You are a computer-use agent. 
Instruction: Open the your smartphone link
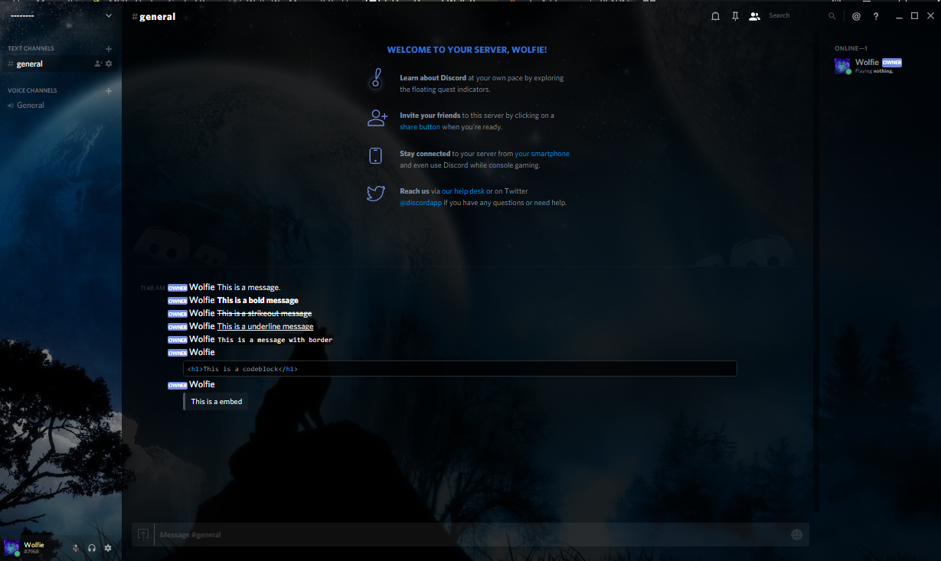tap(542, 154)
